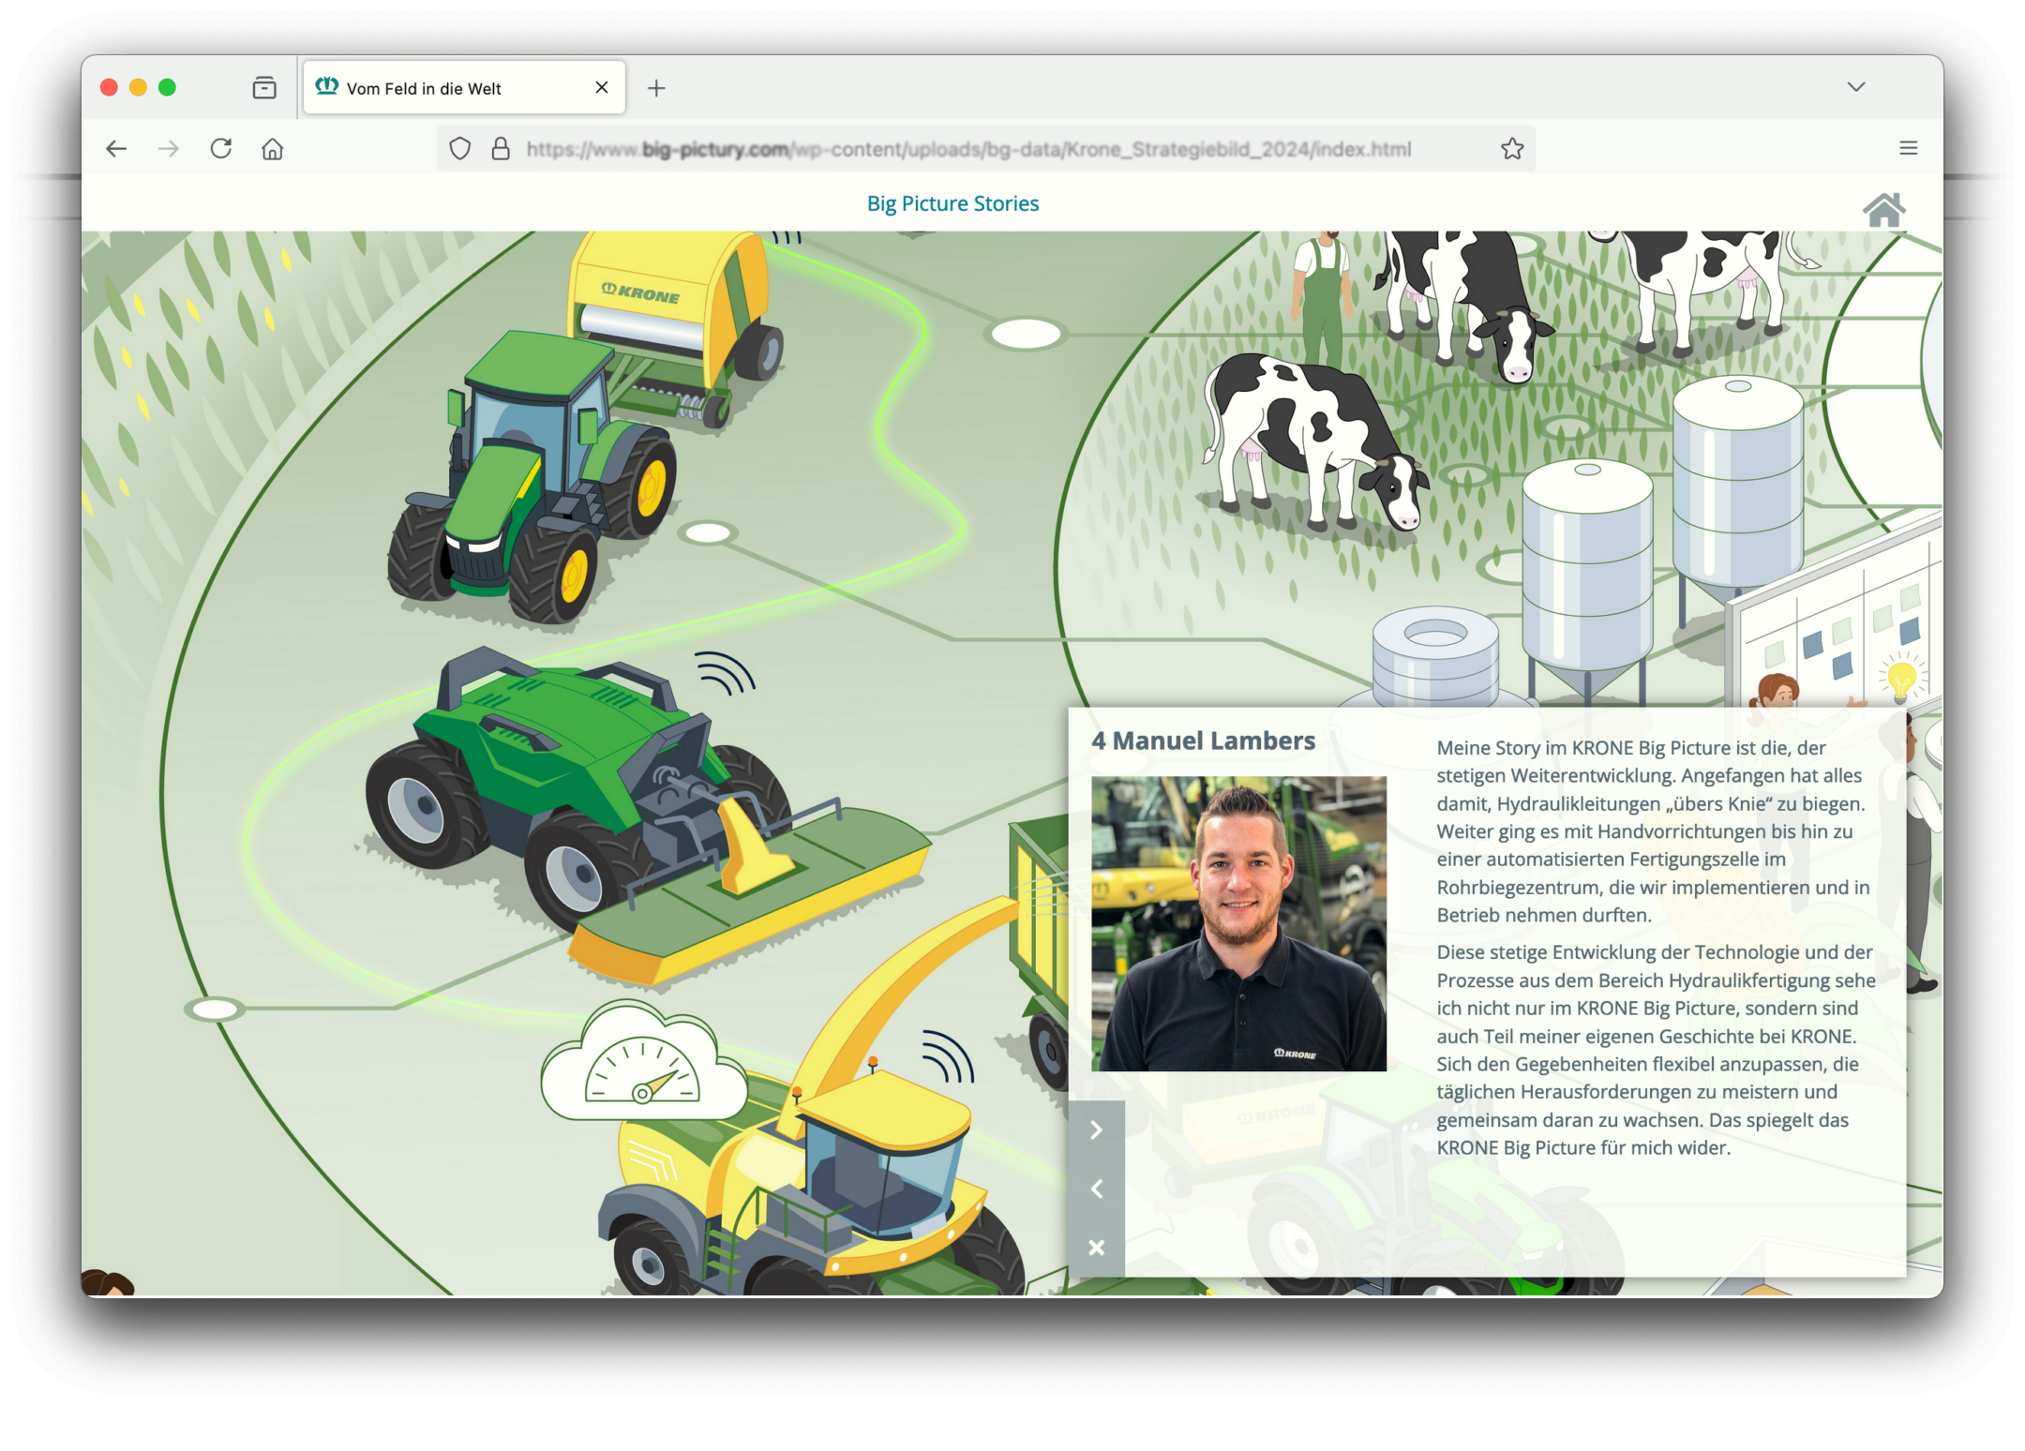Open a new browser tab
Image resolution: width=2025 pixels, height=1451 pixels.
pos(656,88)
